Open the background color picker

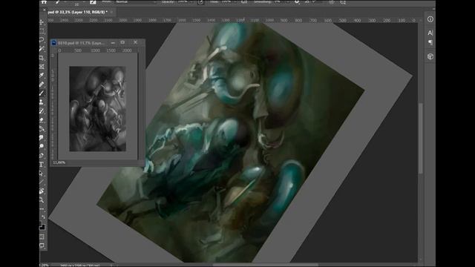coord(43,227)
